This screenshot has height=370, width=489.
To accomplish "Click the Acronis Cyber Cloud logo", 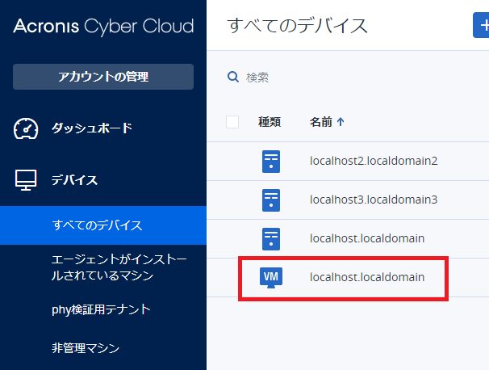I will coord(103,26).
